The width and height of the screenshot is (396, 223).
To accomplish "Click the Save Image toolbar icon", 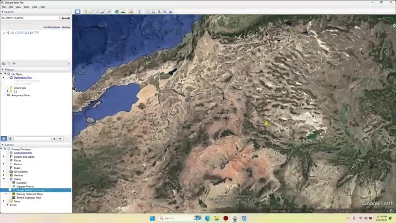I will pyautogui.click(x=159, y=12).
